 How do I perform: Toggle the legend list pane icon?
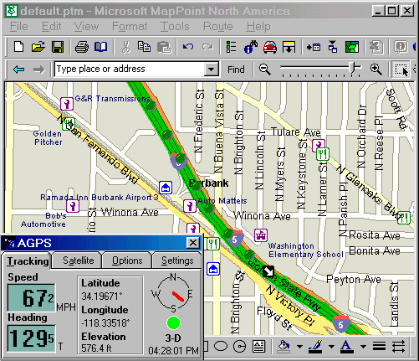tap(231, 47)
